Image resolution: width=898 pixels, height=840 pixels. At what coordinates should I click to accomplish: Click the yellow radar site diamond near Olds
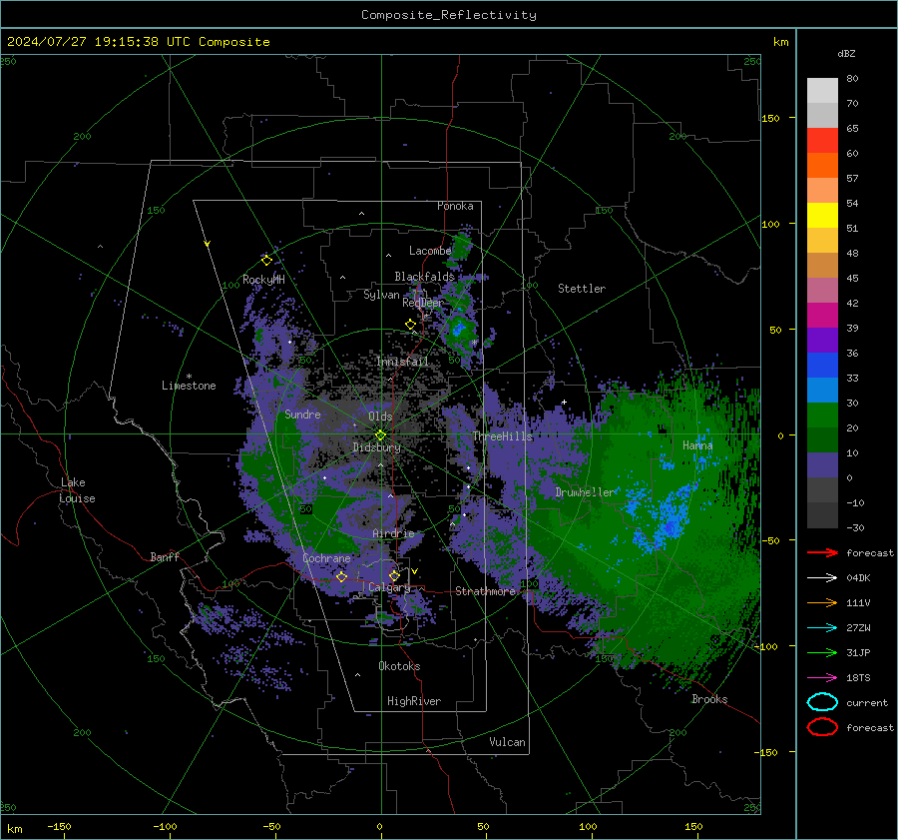point(380,435)
